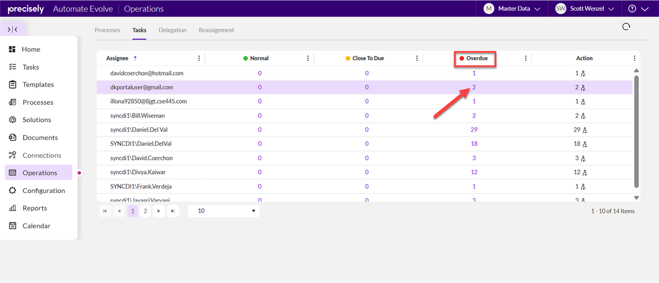This screenshot has width=659, height=283.
Task: Open the Master Data library dropdown
Action: [512, 9]
